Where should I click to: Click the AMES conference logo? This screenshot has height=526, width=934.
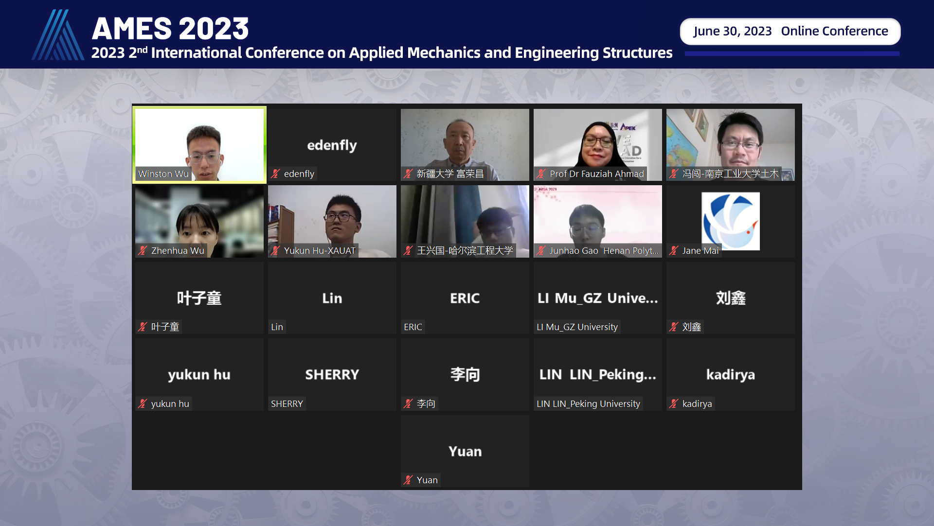pyautogui.click(x=58, y=35)
